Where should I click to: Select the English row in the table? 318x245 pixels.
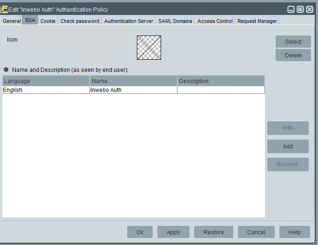click(x=46, y=90)
